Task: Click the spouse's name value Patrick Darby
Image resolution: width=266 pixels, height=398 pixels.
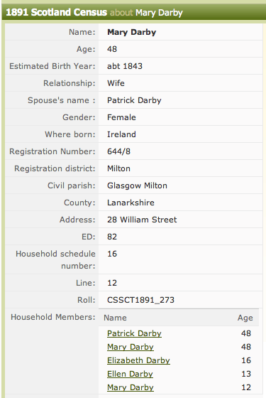Action: [134, 100]
